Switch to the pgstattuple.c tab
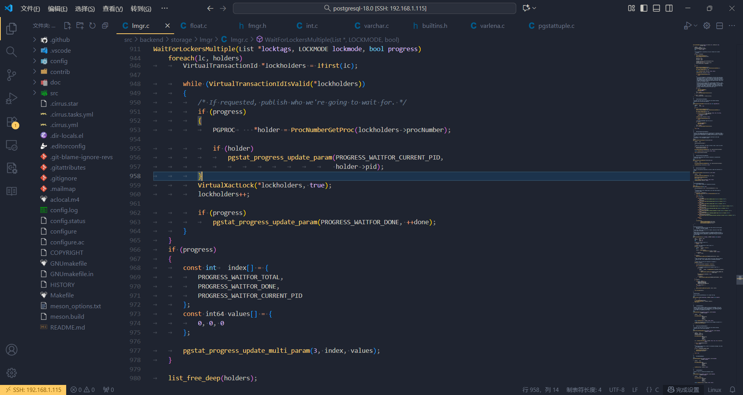The height and width of the screenshot is (395, 743). [556, 26]
